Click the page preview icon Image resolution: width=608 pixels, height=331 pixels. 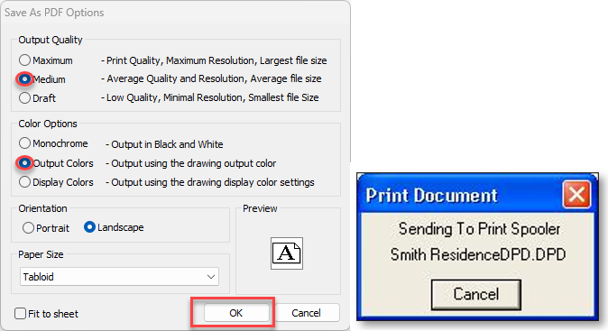tap(287, 253)
